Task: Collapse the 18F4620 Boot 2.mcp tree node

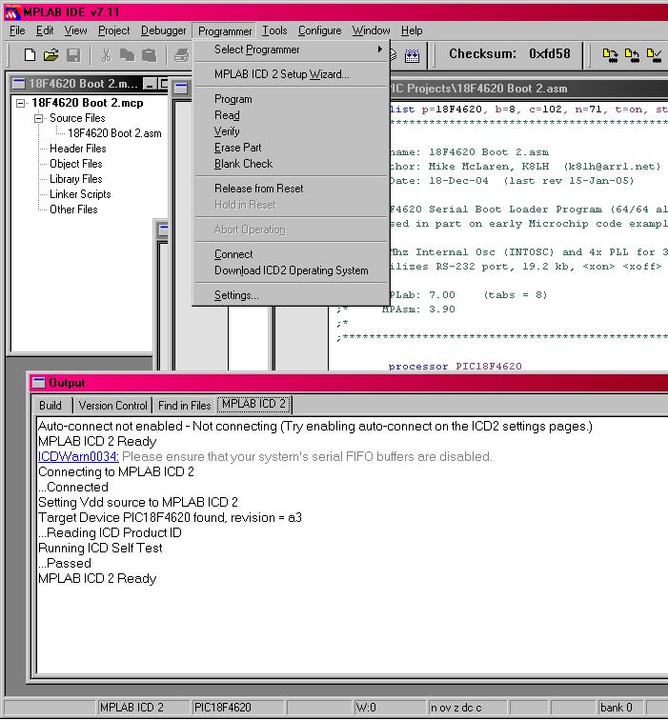Action: click(x=21, y=103)
